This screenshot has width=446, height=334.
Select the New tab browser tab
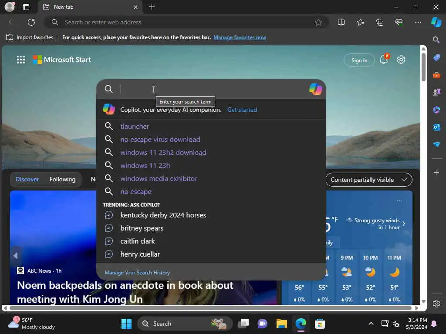[90, 7]
